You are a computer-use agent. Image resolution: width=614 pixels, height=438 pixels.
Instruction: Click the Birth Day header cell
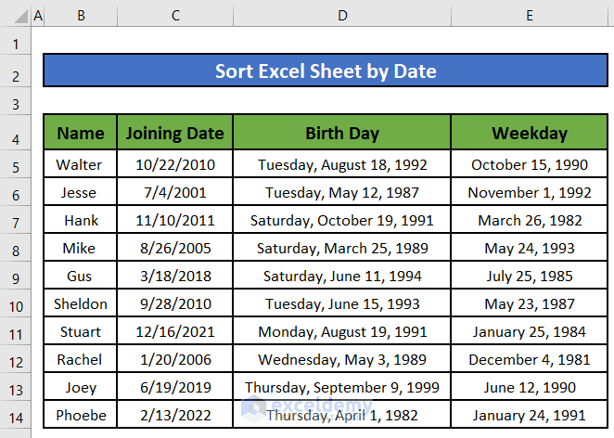342,133
